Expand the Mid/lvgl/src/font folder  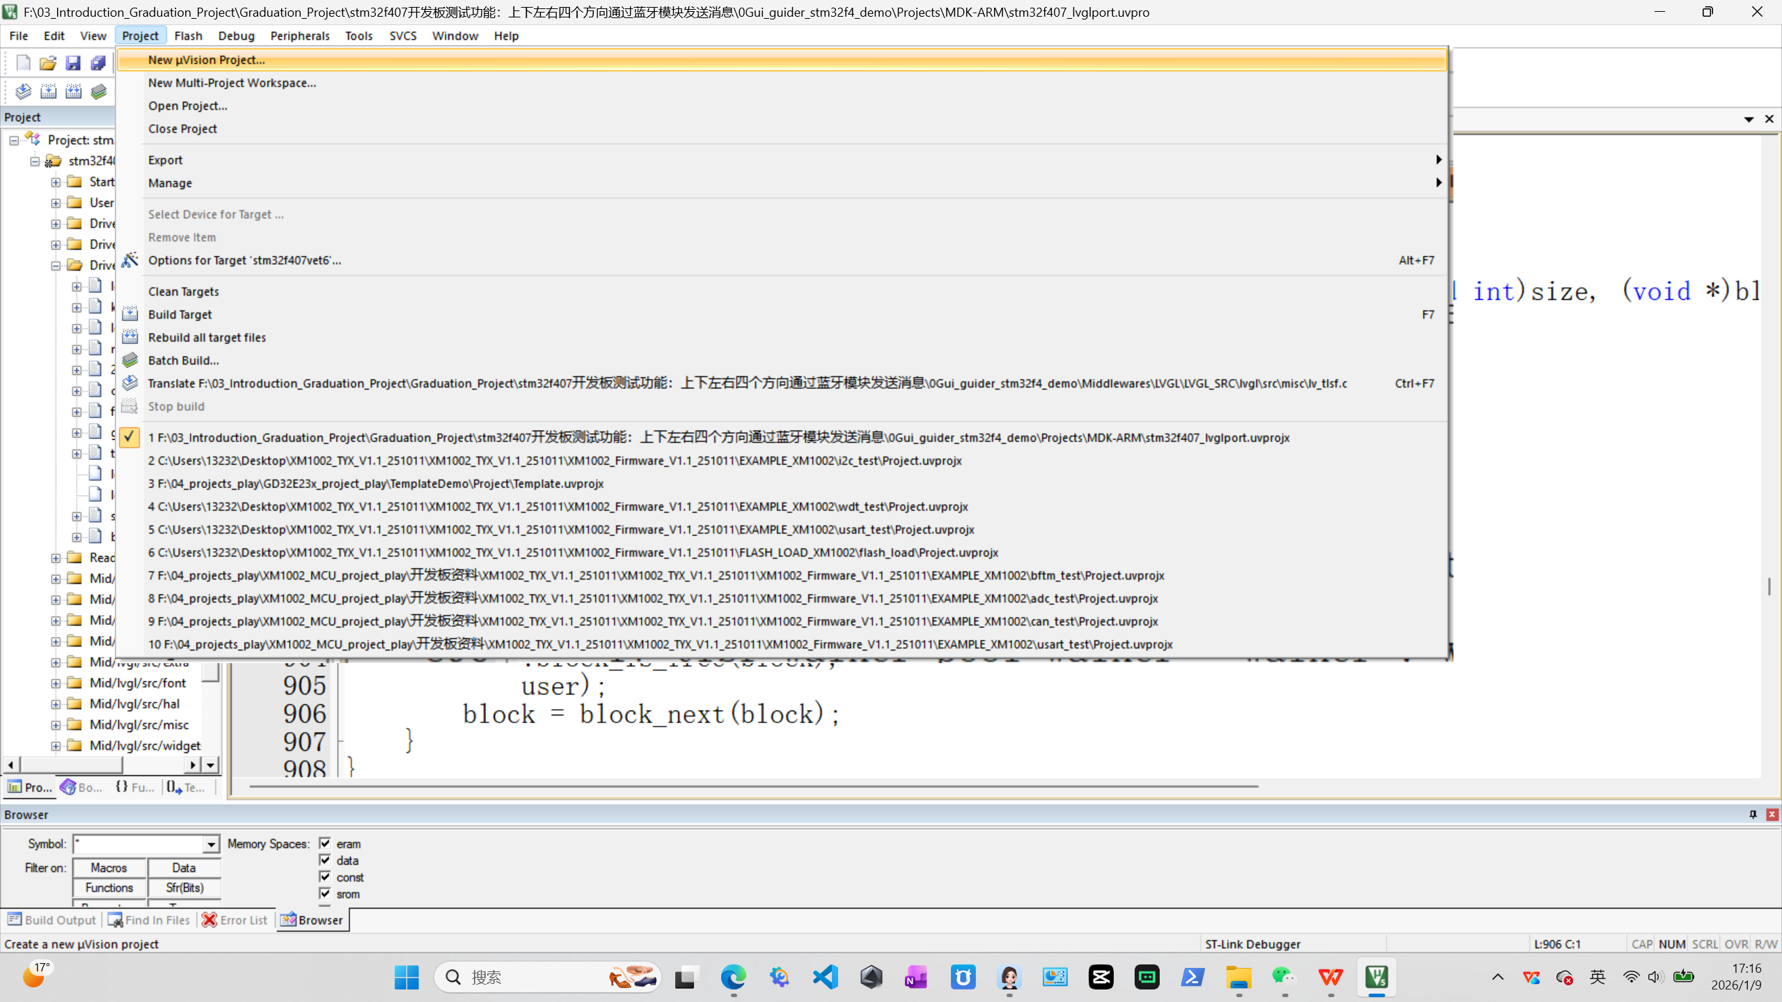(x=56, y=683)
